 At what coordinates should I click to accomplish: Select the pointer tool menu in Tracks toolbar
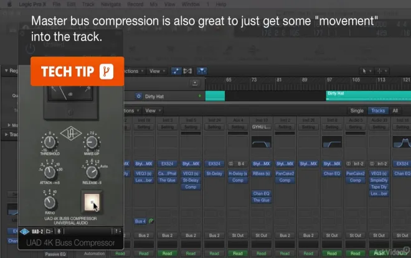(366, 71)
